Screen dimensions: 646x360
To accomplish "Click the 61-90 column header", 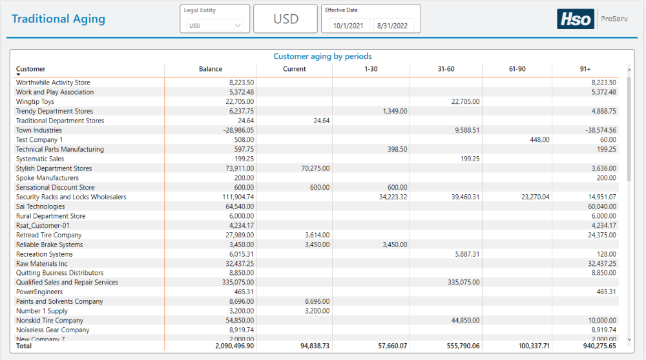I will [x=517, y=69].
